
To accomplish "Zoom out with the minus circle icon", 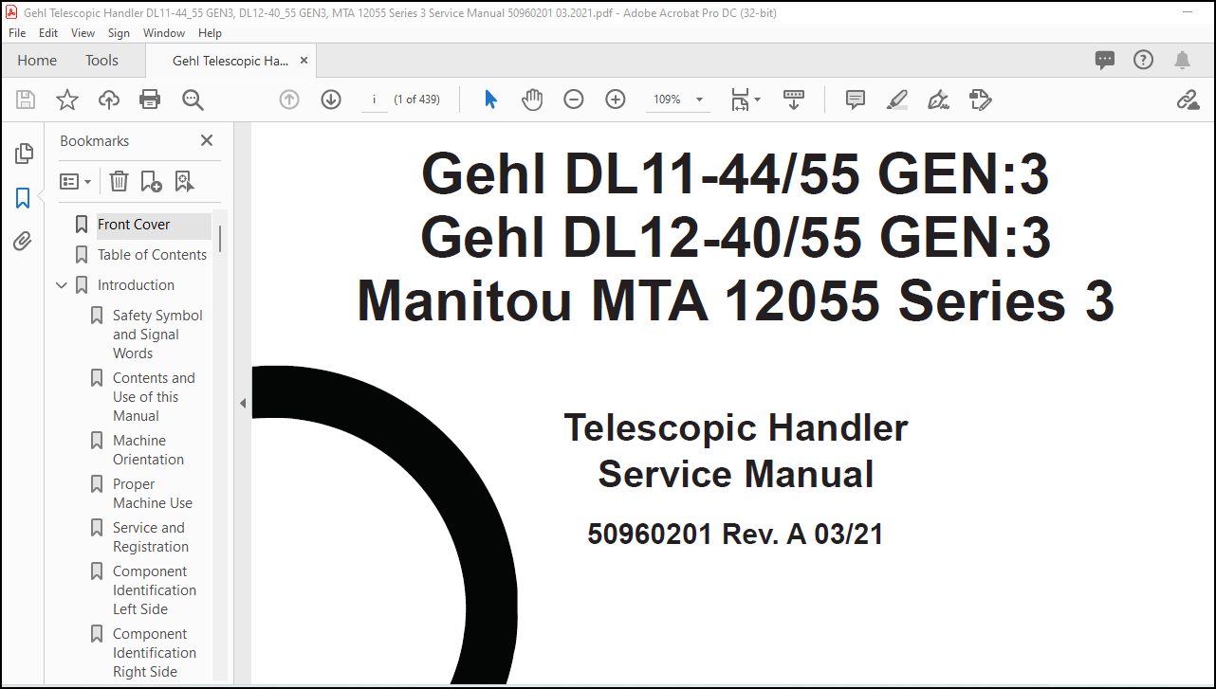I will [x=574, y=100].
